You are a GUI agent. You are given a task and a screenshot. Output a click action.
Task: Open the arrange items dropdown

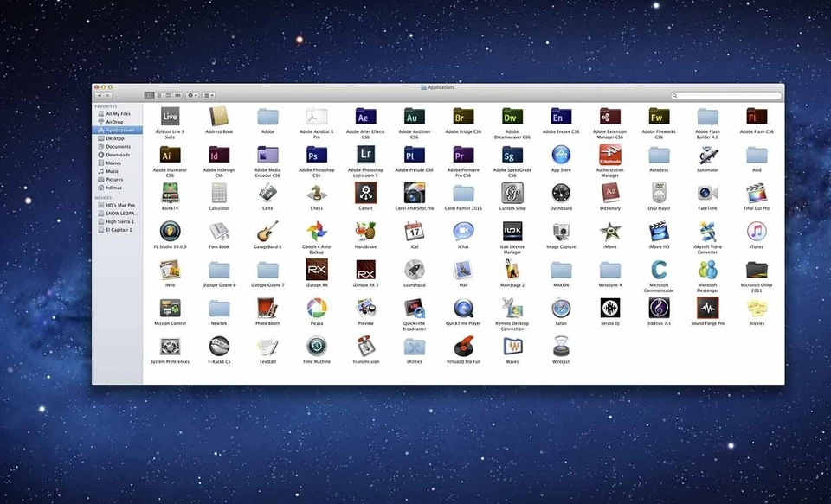pos(208,95)
